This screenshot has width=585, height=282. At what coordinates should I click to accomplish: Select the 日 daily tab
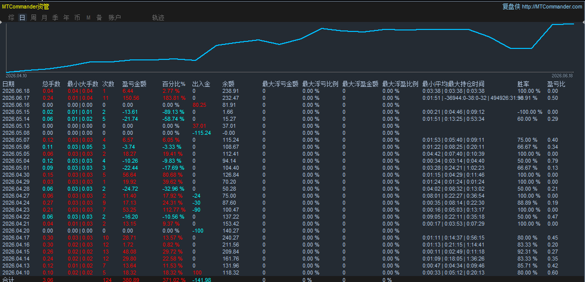pyautogui.click(x=22, y=17)
